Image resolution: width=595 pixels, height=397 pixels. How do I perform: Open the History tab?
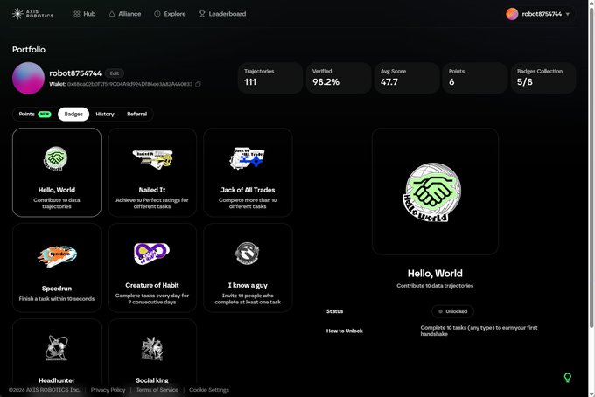point(105,115)
